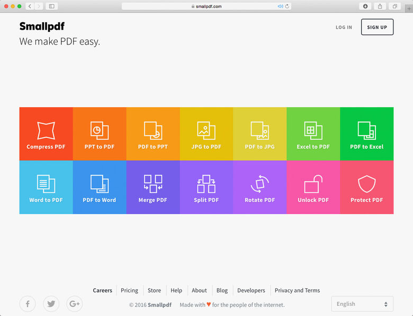This screenshot has height=316, width=413.
Task: Go to the Store footer link
Action: [155, 291]
